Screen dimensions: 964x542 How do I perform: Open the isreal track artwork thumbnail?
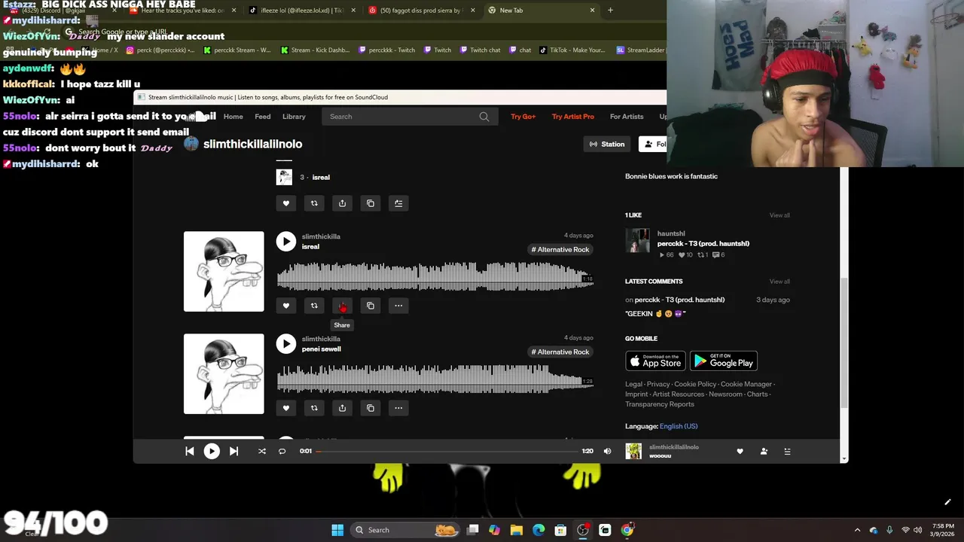click(224, 271)
